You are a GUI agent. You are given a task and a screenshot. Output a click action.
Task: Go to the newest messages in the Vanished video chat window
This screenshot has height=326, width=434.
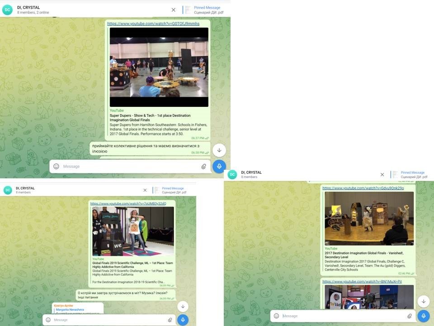pos(424,301)
